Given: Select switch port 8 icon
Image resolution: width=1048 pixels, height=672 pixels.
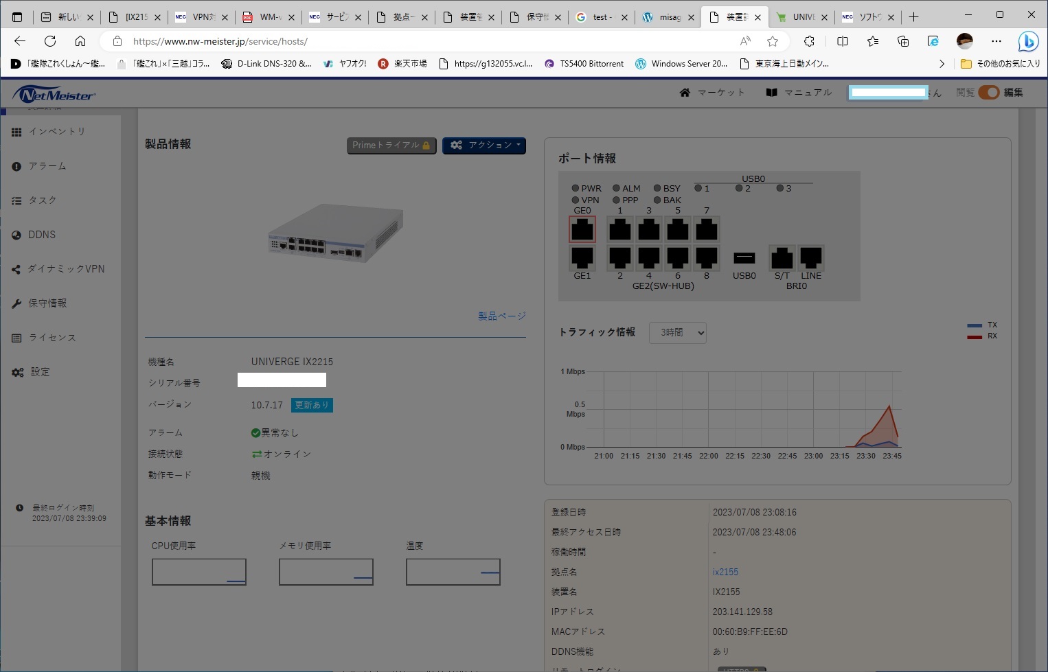Looking at the screenshot, I should (706, 257).
